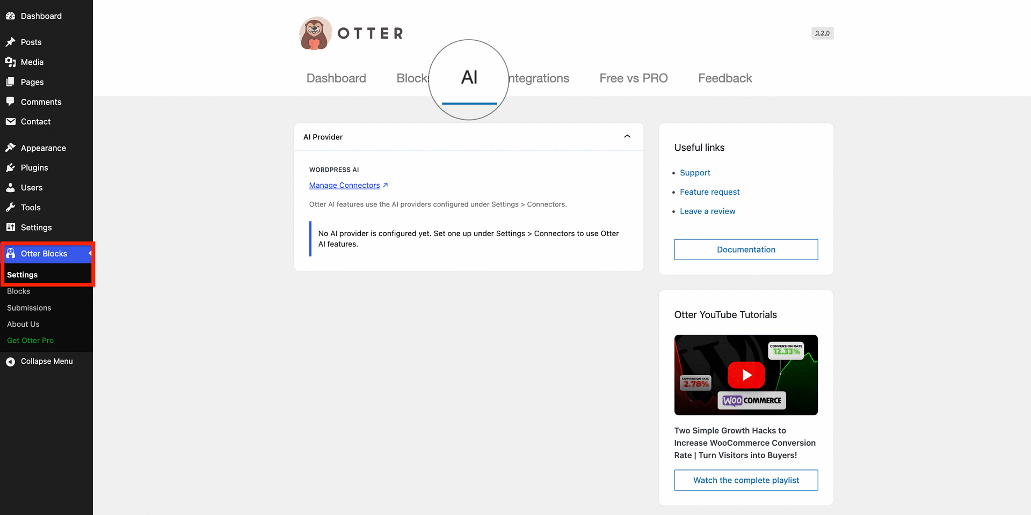This screenshot has width=1031, height=515.
Task: Switch to the Blocks tab
Action: (x=412, y=78)
